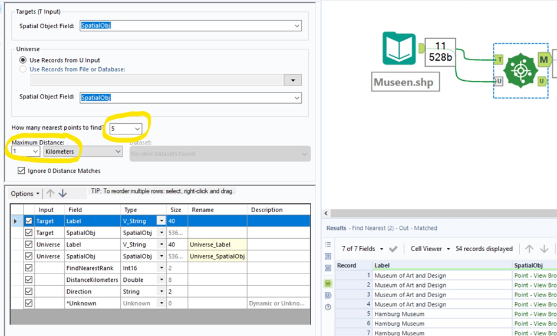Viewport: 557px width, 336px height.
Task: Show the matched M output in results sidebar
Action: (328, 284)
